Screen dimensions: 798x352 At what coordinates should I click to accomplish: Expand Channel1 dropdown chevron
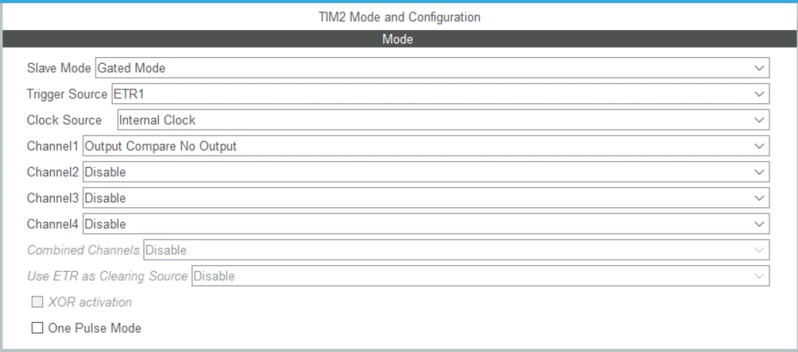pos(759,146)
